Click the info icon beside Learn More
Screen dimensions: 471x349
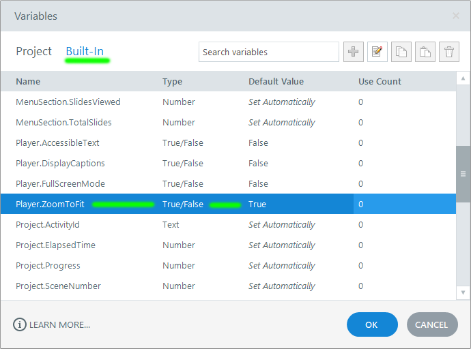tap(19, 324)
